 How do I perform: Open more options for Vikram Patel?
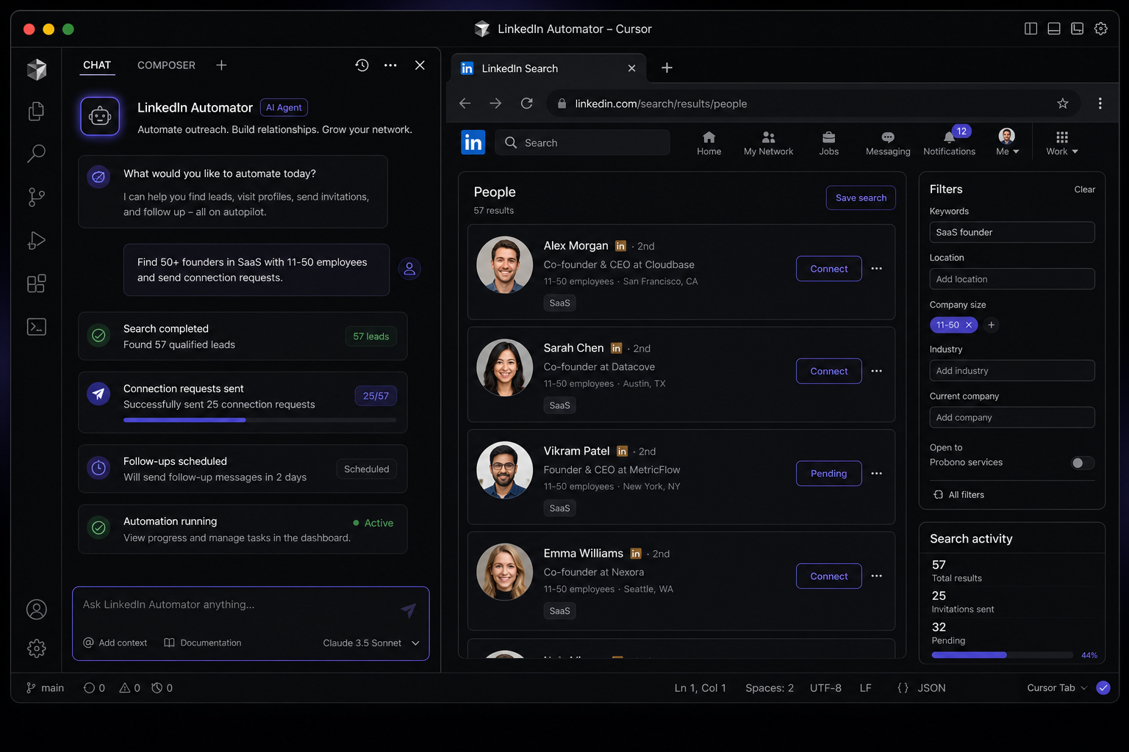tap(876, 474)
